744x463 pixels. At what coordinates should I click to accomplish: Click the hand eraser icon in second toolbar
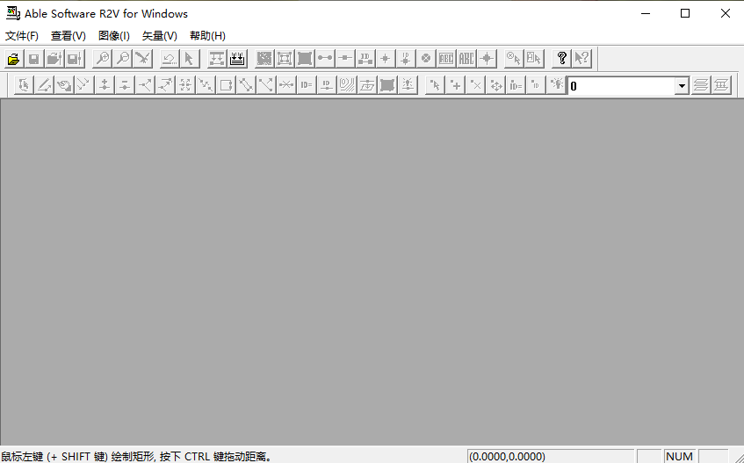point(64,85)
